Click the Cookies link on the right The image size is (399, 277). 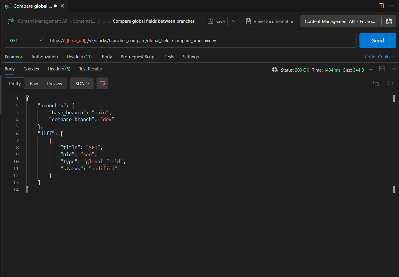386,57
